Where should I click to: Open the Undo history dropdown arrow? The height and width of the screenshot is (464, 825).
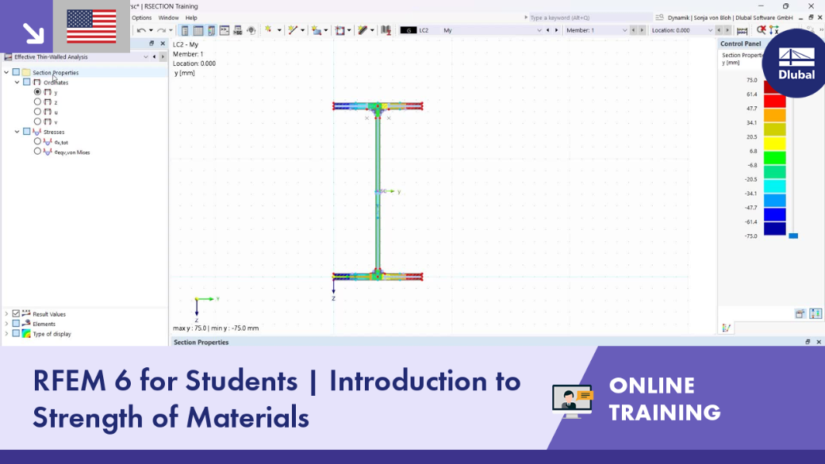point(151,30)
